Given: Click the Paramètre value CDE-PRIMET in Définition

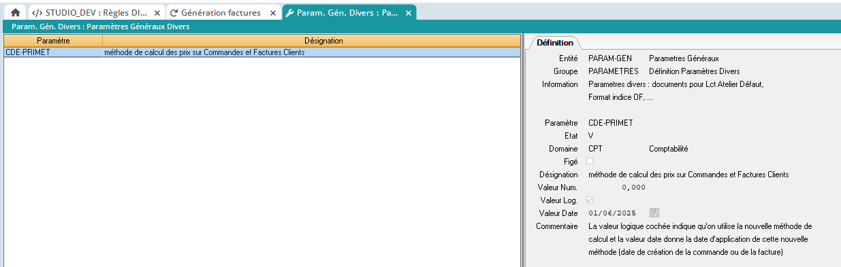Looking at the screenshot, I should pos(610,123).
